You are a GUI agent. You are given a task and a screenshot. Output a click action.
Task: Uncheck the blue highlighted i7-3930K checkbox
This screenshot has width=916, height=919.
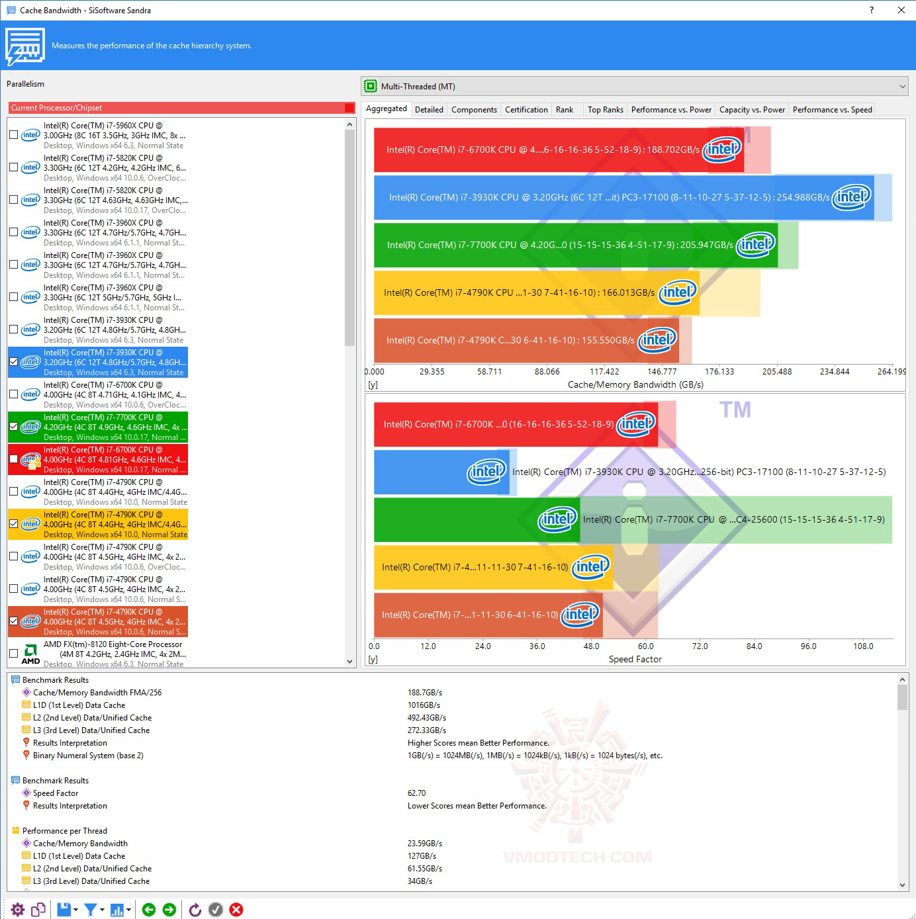pos(14,362)
